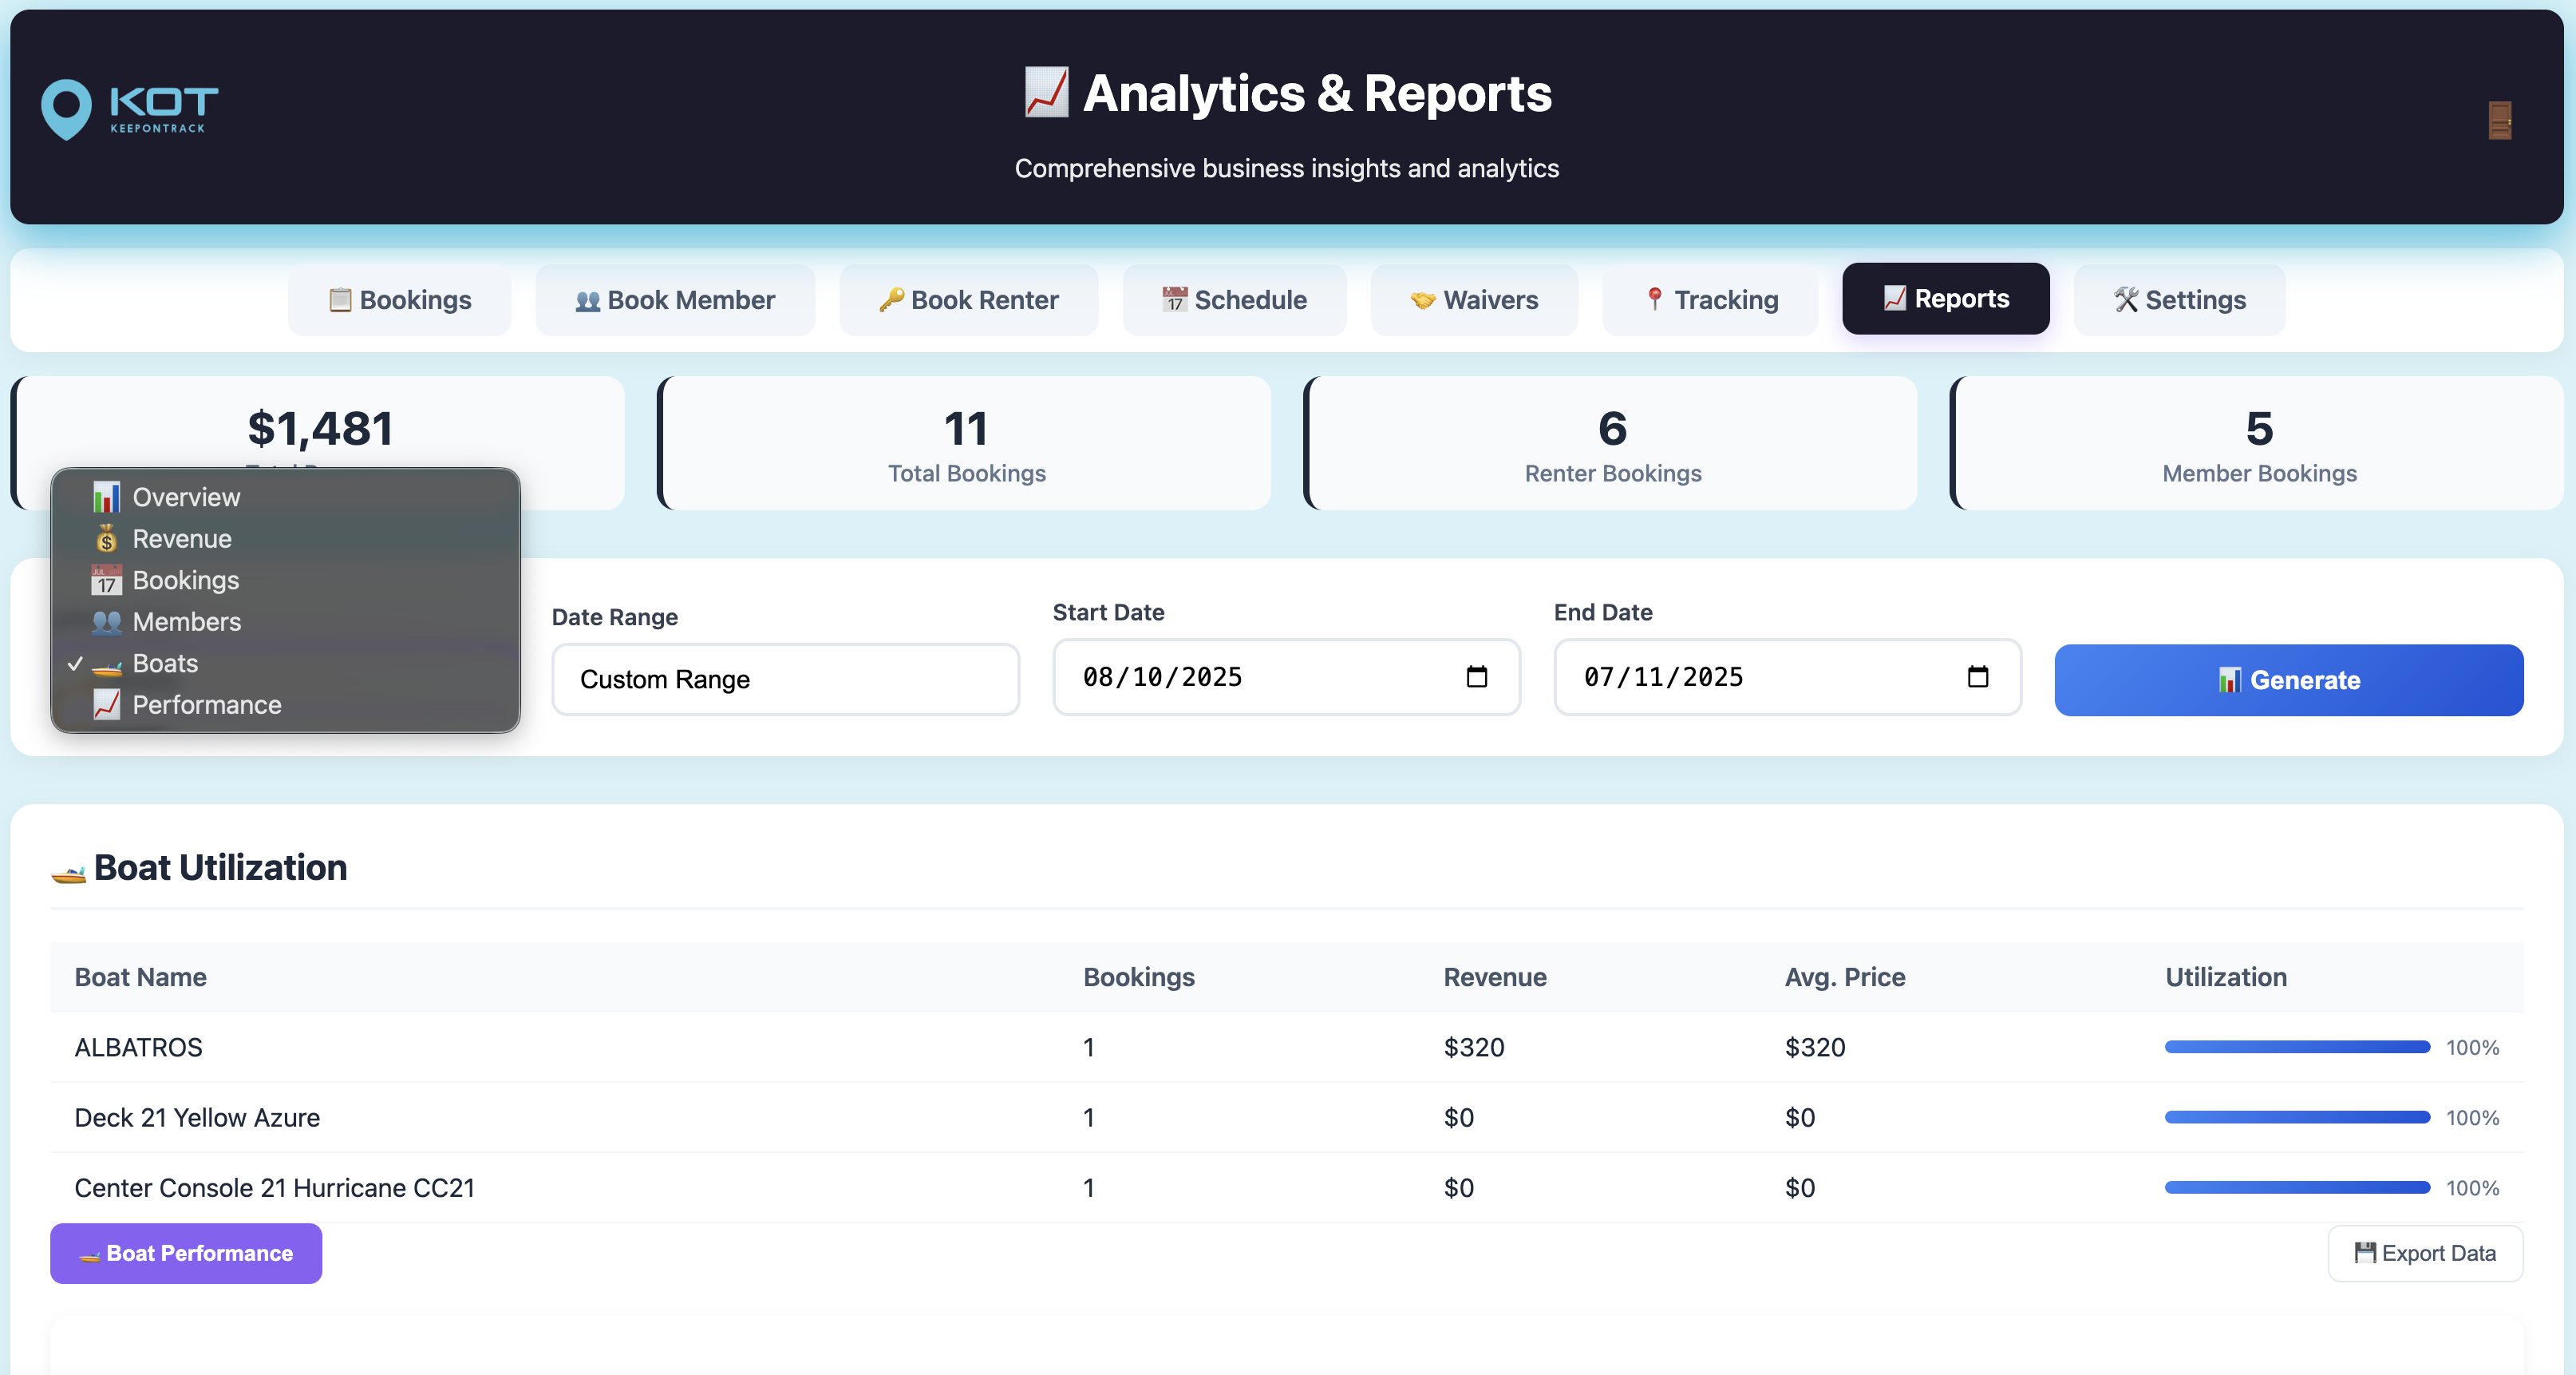Select Performance in the report type list

click(205, 704)
